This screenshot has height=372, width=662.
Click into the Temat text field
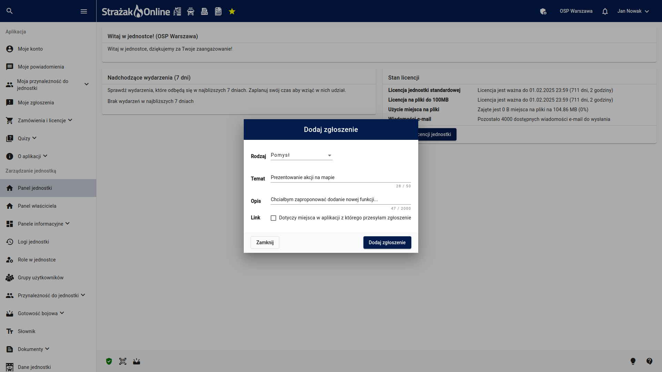click(x=340, y=177)
